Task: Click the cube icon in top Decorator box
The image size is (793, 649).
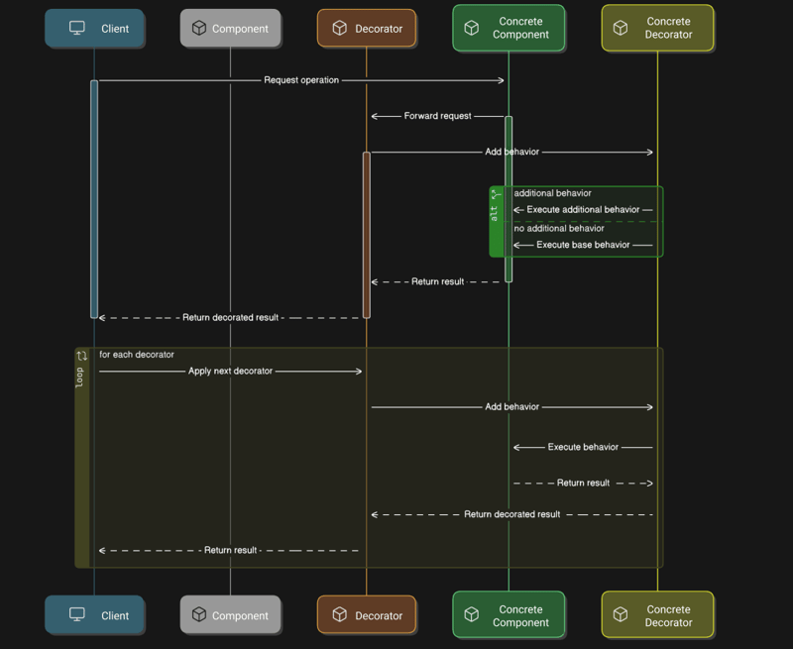Action: tap(339, 29)
